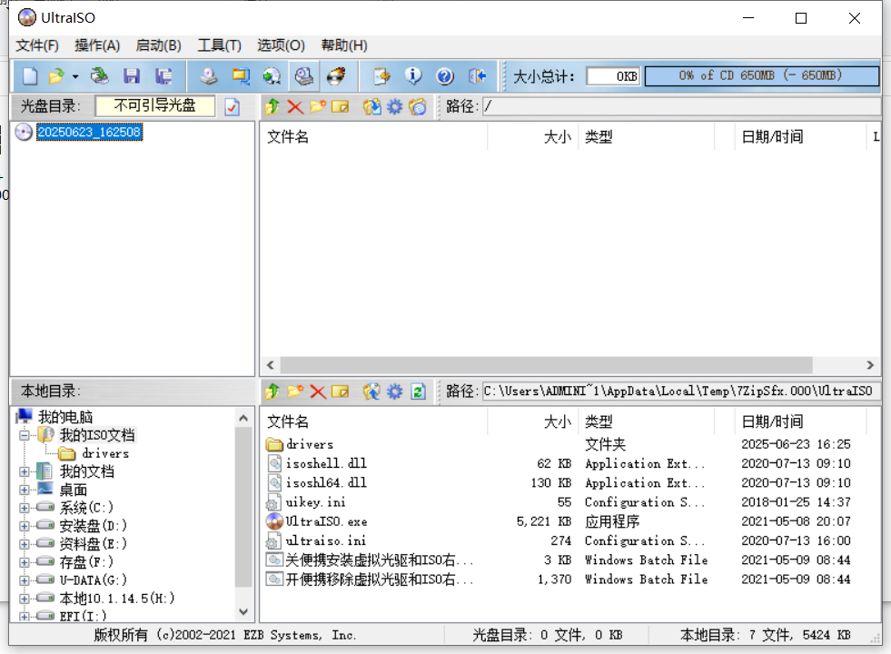
Task: Click the Add to image icon in the local toolbar
Action: click(371, 391)
